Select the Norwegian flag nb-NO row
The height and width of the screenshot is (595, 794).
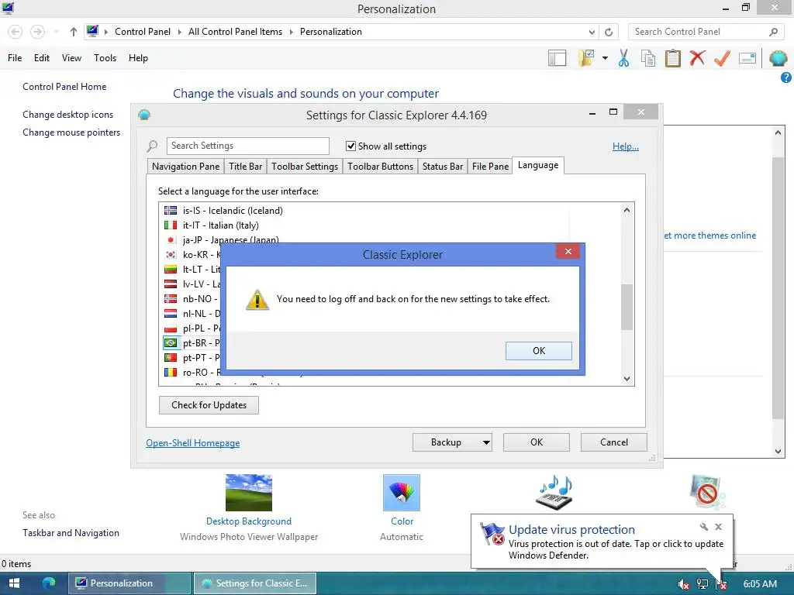coord(192,298)
